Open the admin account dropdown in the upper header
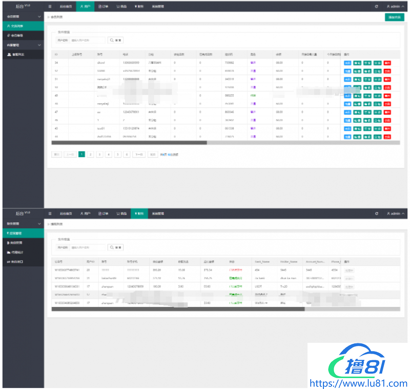 [396, 7]
